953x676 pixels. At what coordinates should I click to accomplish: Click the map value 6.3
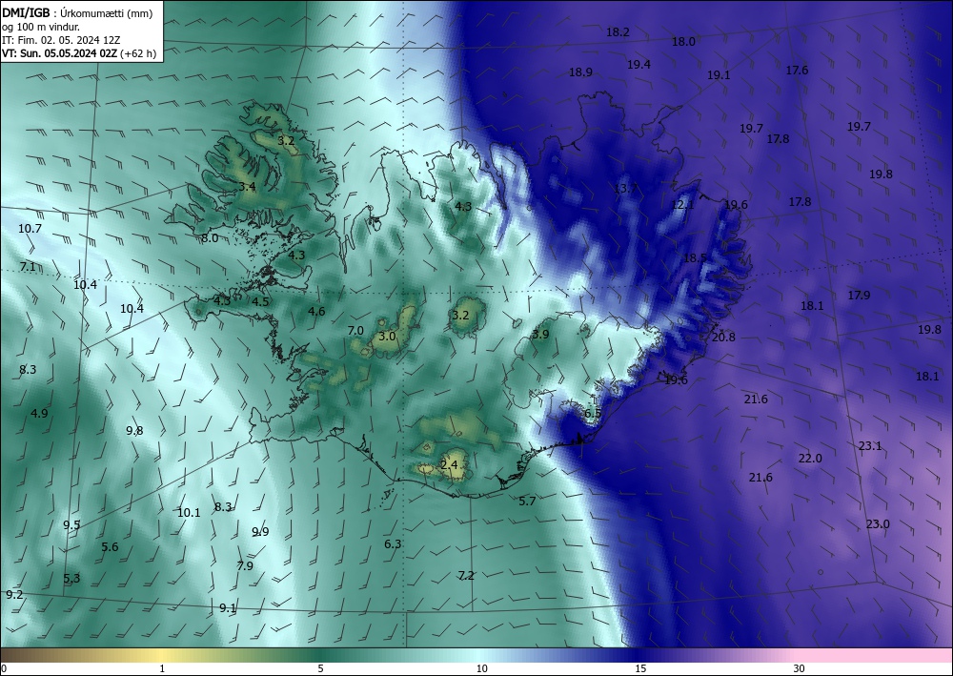(393, 543)
